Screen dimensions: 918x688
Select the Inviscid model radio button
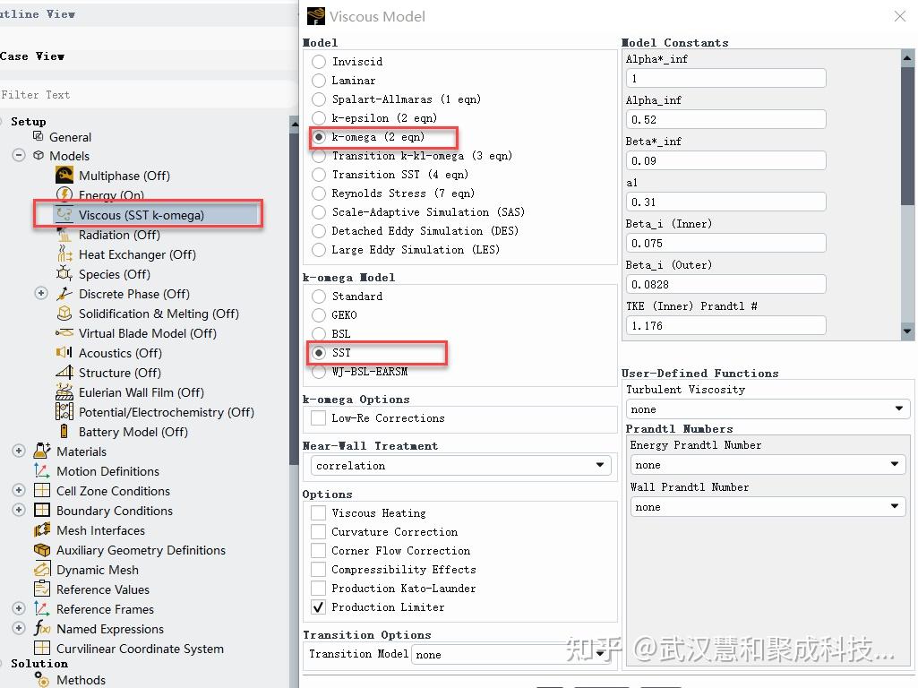(x=319, y=62)
